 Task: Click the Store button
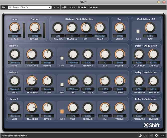coord(72,7)
